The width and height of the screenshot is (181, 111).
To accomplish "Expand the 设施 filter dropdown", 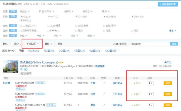I will click(x=91, y=36).
